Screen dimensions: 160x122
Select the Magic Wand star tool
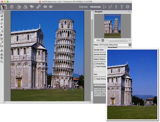tap(2, 27)
